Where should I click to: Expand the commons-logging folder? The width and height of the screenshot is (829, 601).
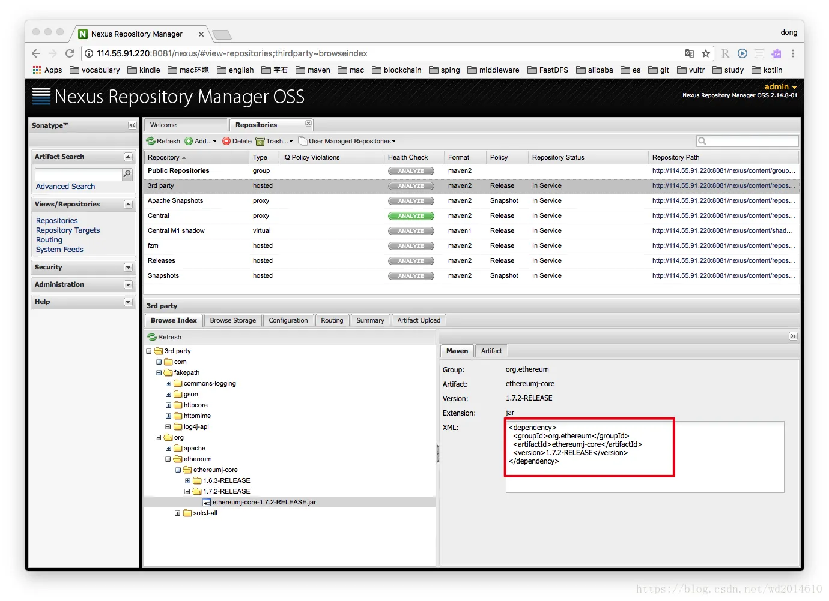(169, 384)
